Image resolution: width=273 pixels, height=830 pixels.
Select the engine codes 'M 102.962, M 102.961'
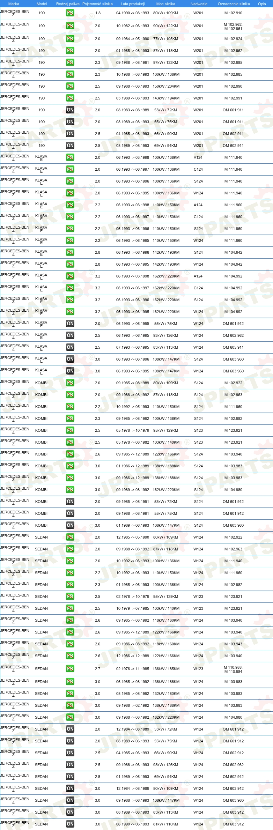(x=233, y=27)
